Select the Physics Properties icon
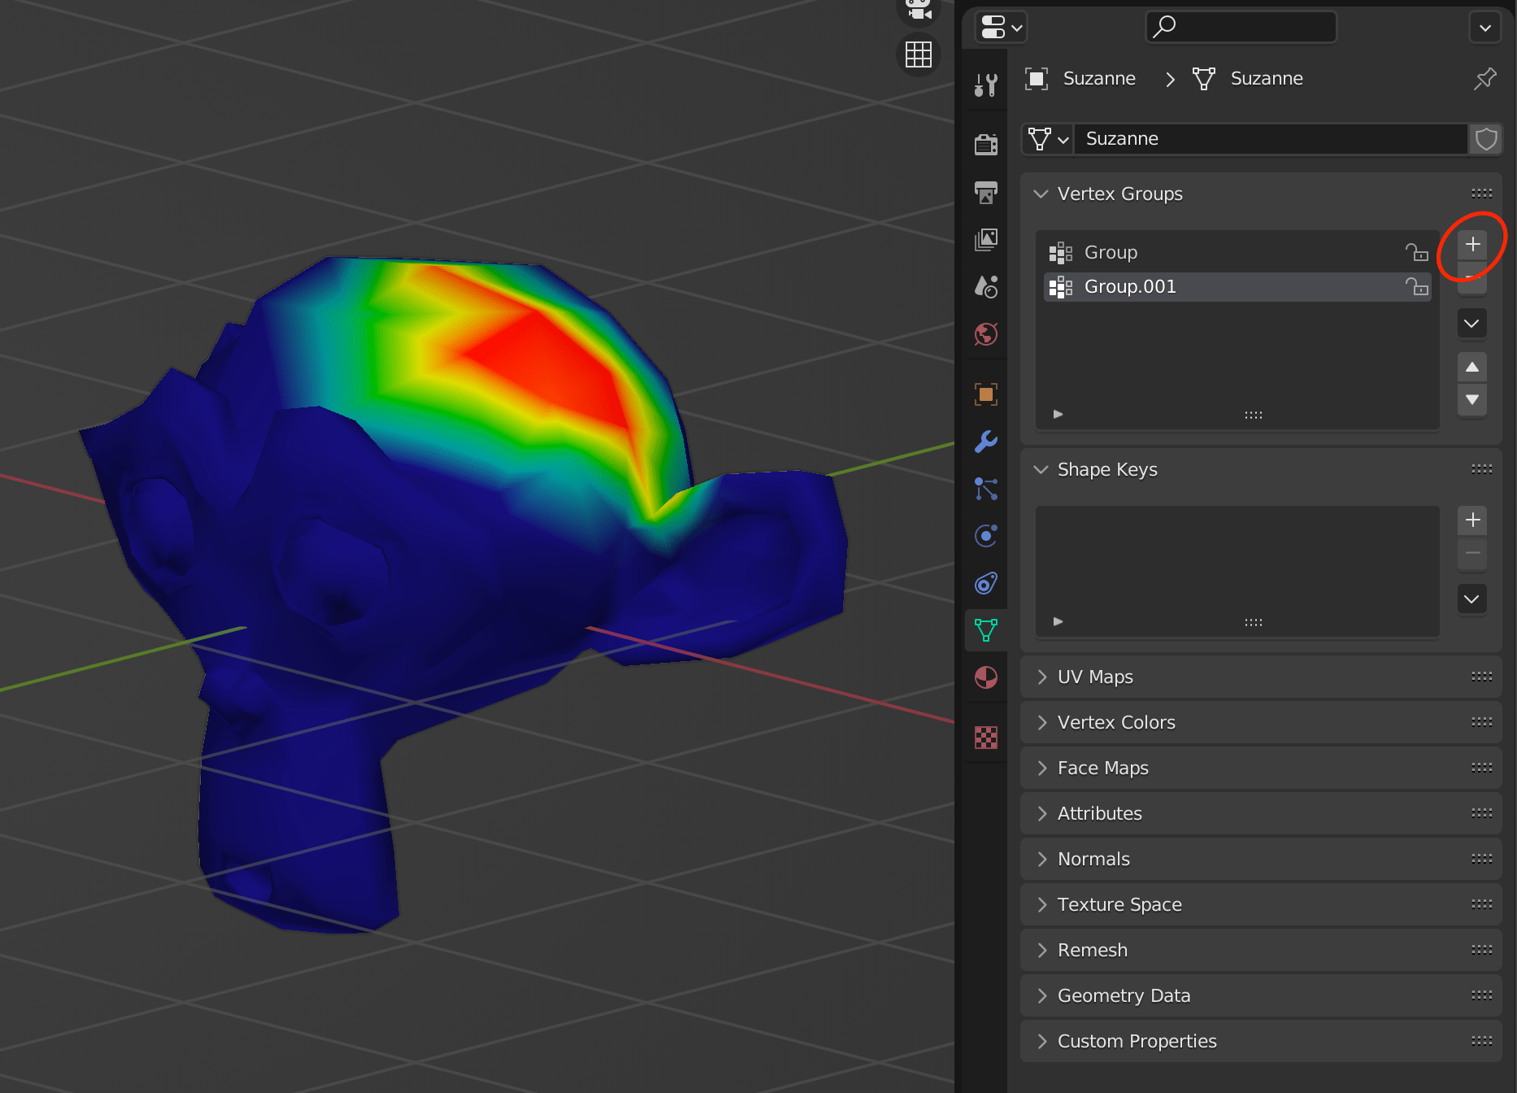Screen dimensions: 1517x1093 (985, 535)
